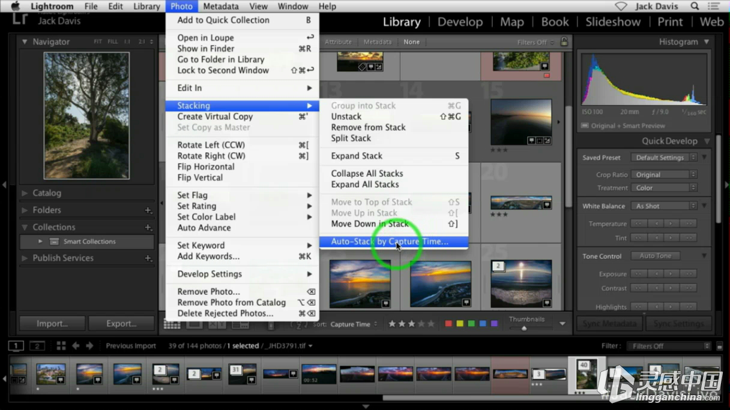
Task: Open filmstrip grid shortcut icon
Action: tap(61, 346)
